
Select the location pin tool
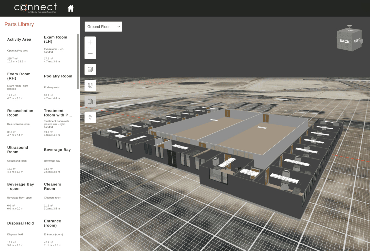tap(90, 117)
